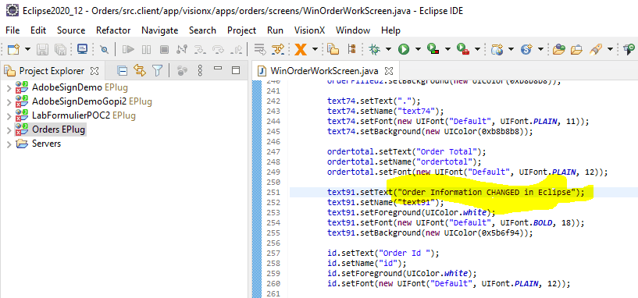Select the Project Explorer tab

pos(52,71)
